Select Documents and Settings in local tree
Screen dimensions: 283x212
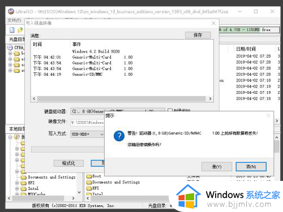52,177
